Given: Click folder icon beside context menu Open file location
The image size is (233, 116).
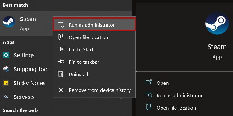Looking at the screenshot, I should click(61, 37).
